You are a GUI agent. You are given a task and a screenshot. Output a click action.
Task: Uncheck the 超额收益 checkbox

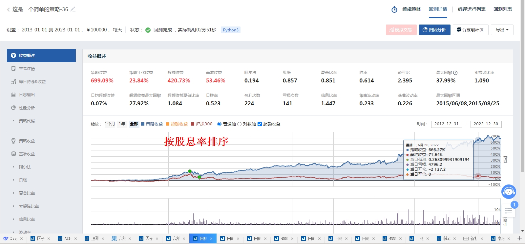260,124
